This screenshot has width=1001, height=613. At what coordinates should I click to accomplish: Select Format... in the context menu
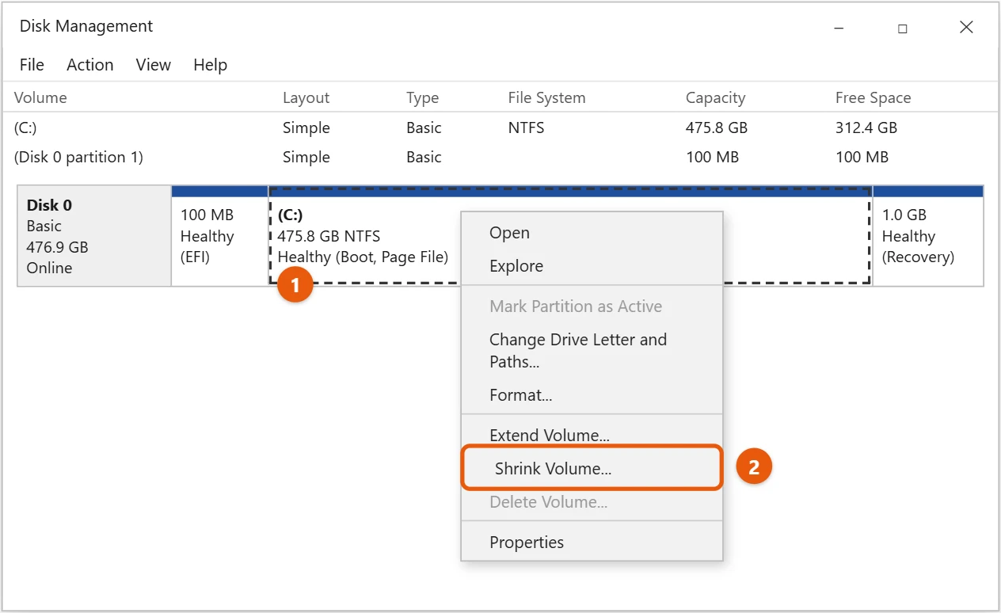592,394
